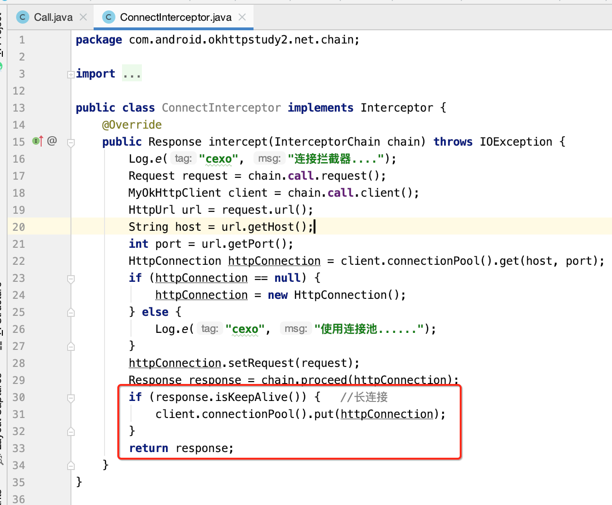
Task: Click the null keyword on line 23
Action: tap(288, 278)
